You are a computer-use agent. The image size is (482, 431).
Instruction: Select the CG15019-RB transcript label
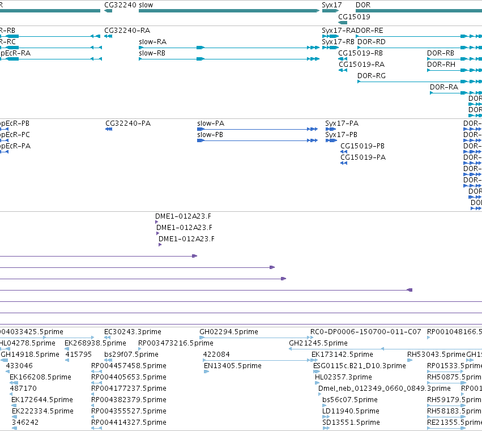click(x=361, y=53)
